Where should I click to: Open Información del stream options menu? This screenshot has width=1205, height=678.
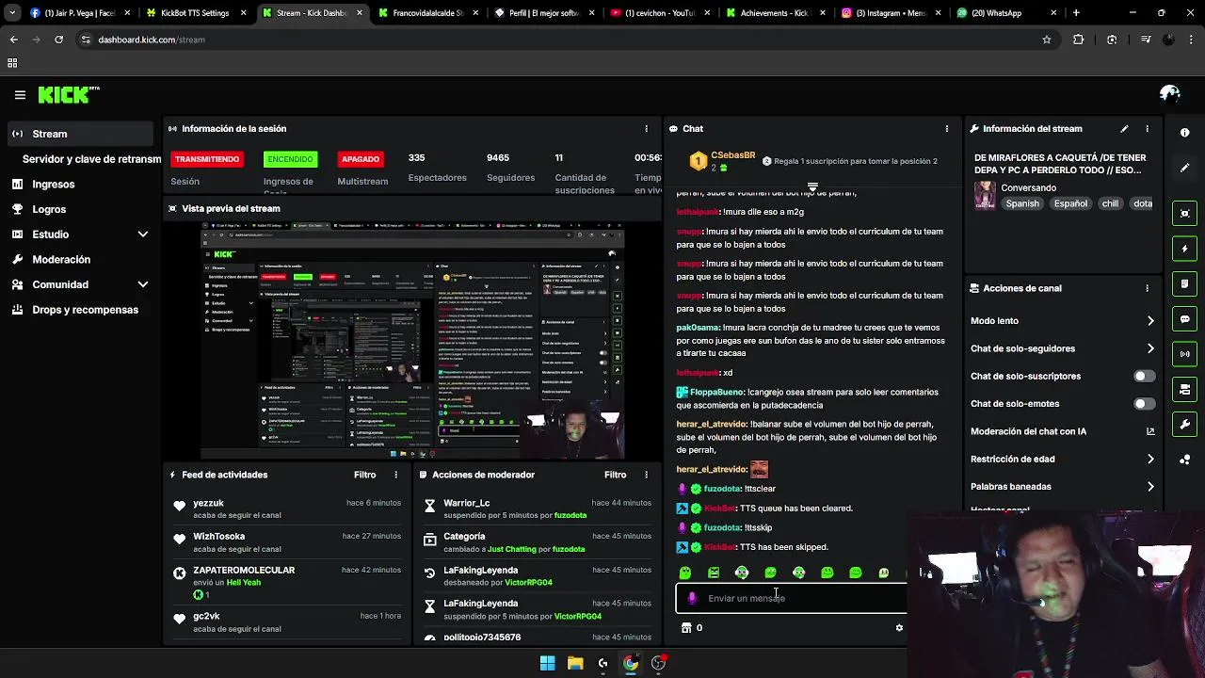(1147, 129)
